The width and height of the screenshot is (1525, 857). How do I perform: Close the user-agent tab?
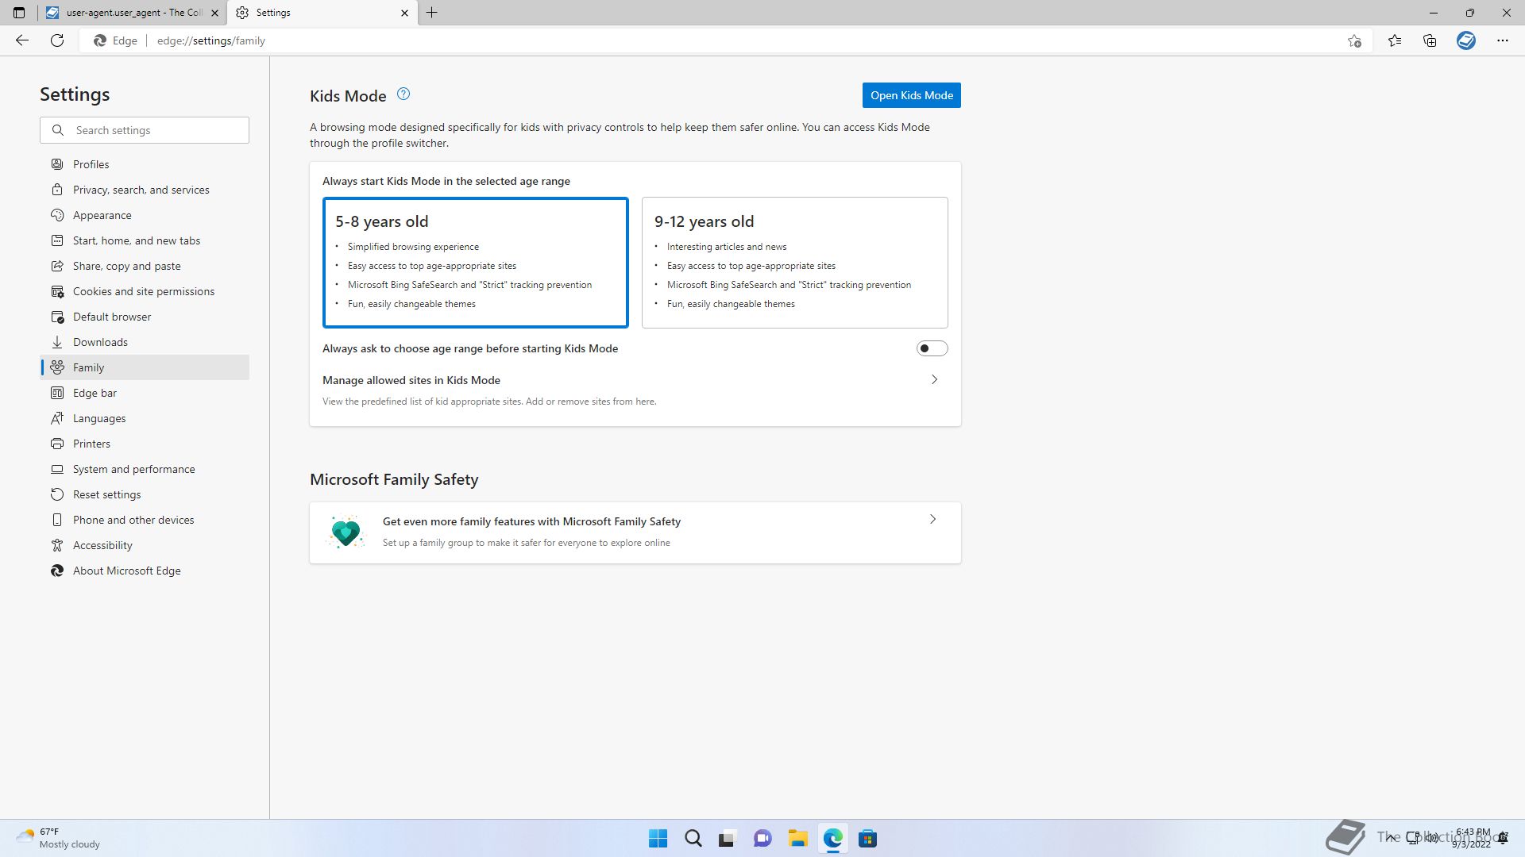(x=214, y=13)
